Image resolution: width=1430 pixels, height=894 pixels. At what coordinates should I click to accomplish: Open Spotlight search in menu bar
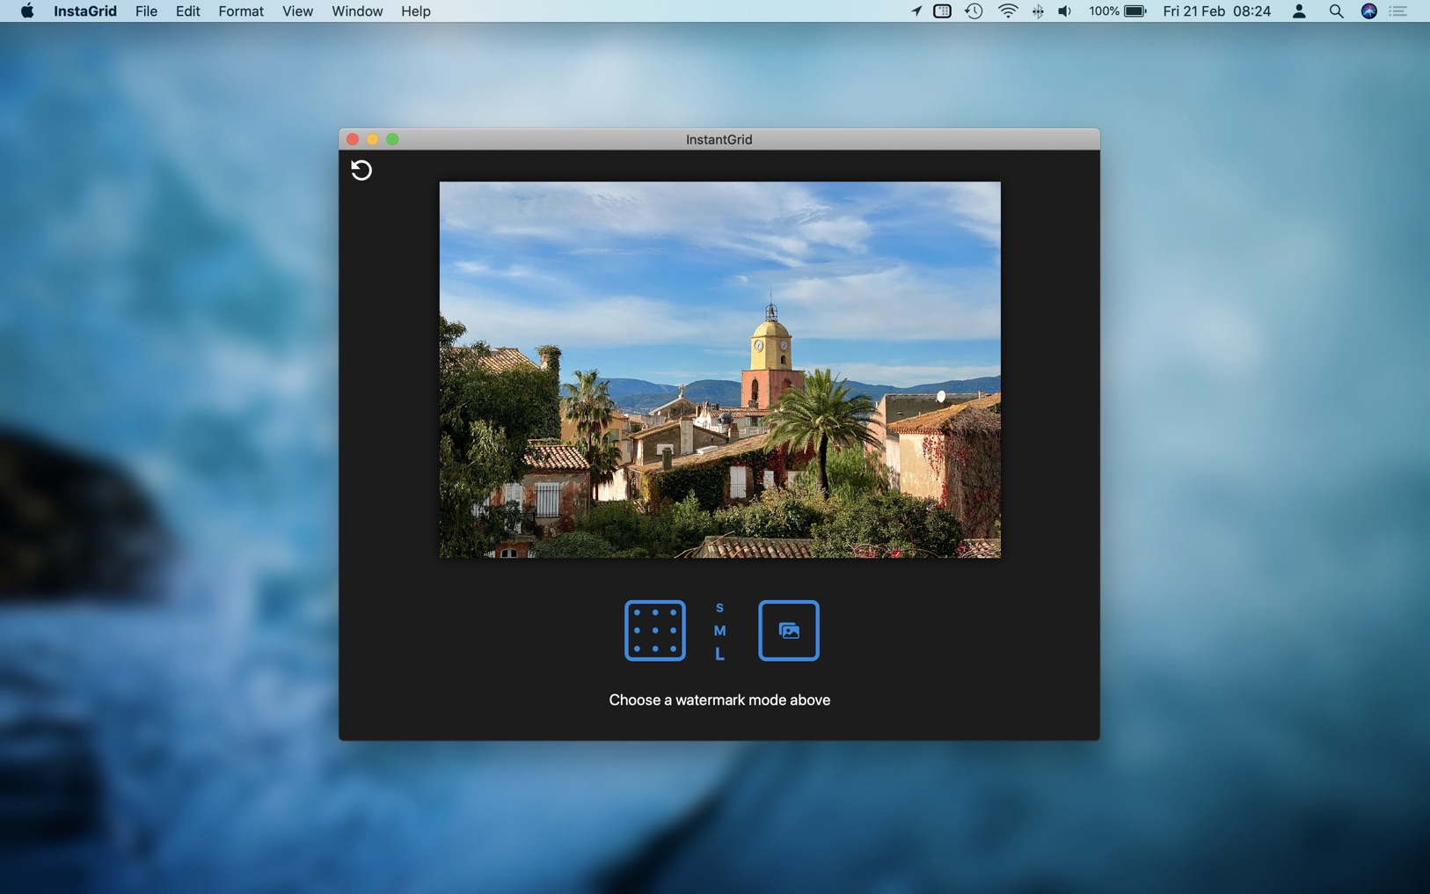click(1335, 11)
